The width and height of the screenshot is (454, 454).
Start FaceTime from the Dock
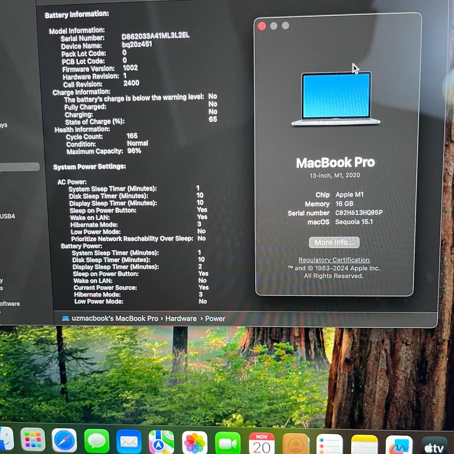pos(228,443)
